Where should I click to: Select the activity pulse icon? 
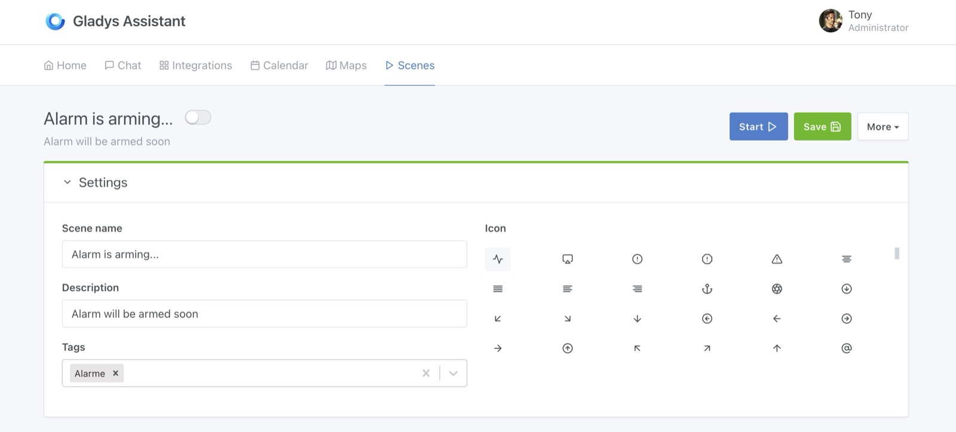(498, 259)
